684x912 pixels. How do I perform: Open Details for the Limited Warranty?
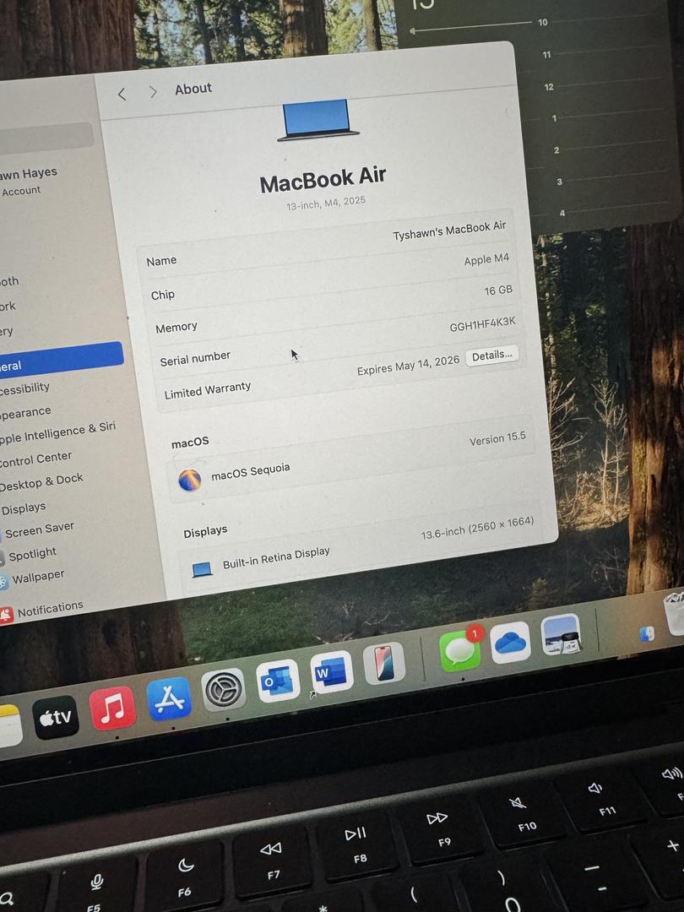tap(492, 356)
